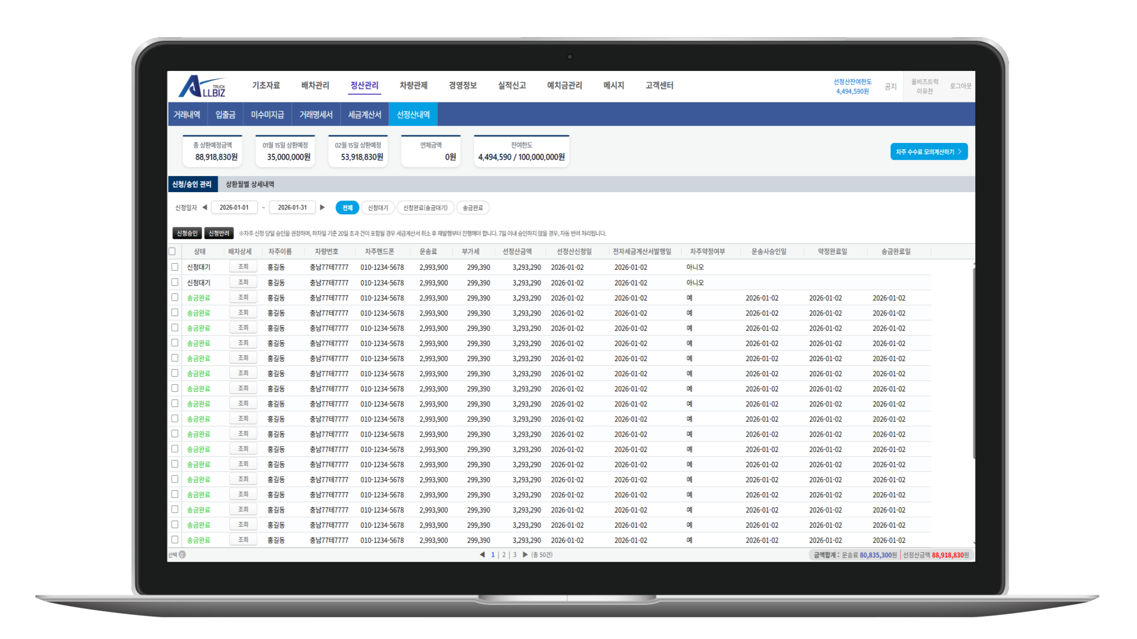Switch to the 세금계산서 tab

(x=364, y=115)
